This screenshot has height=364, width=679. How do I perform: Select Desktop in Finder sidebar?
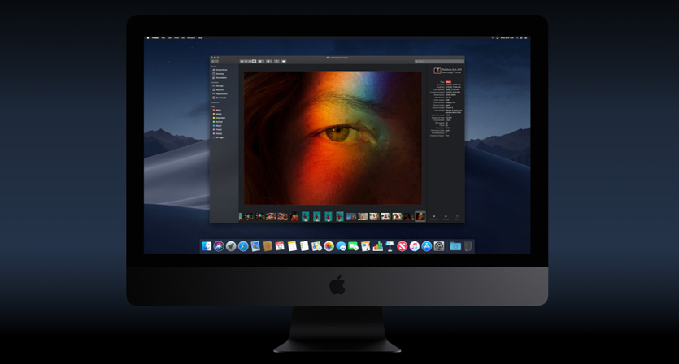pos(219,74)
